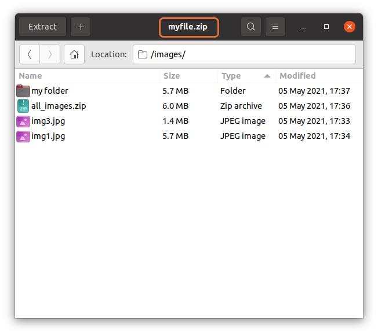
Task: Close the archive manager window
Action: pos(349,27)
